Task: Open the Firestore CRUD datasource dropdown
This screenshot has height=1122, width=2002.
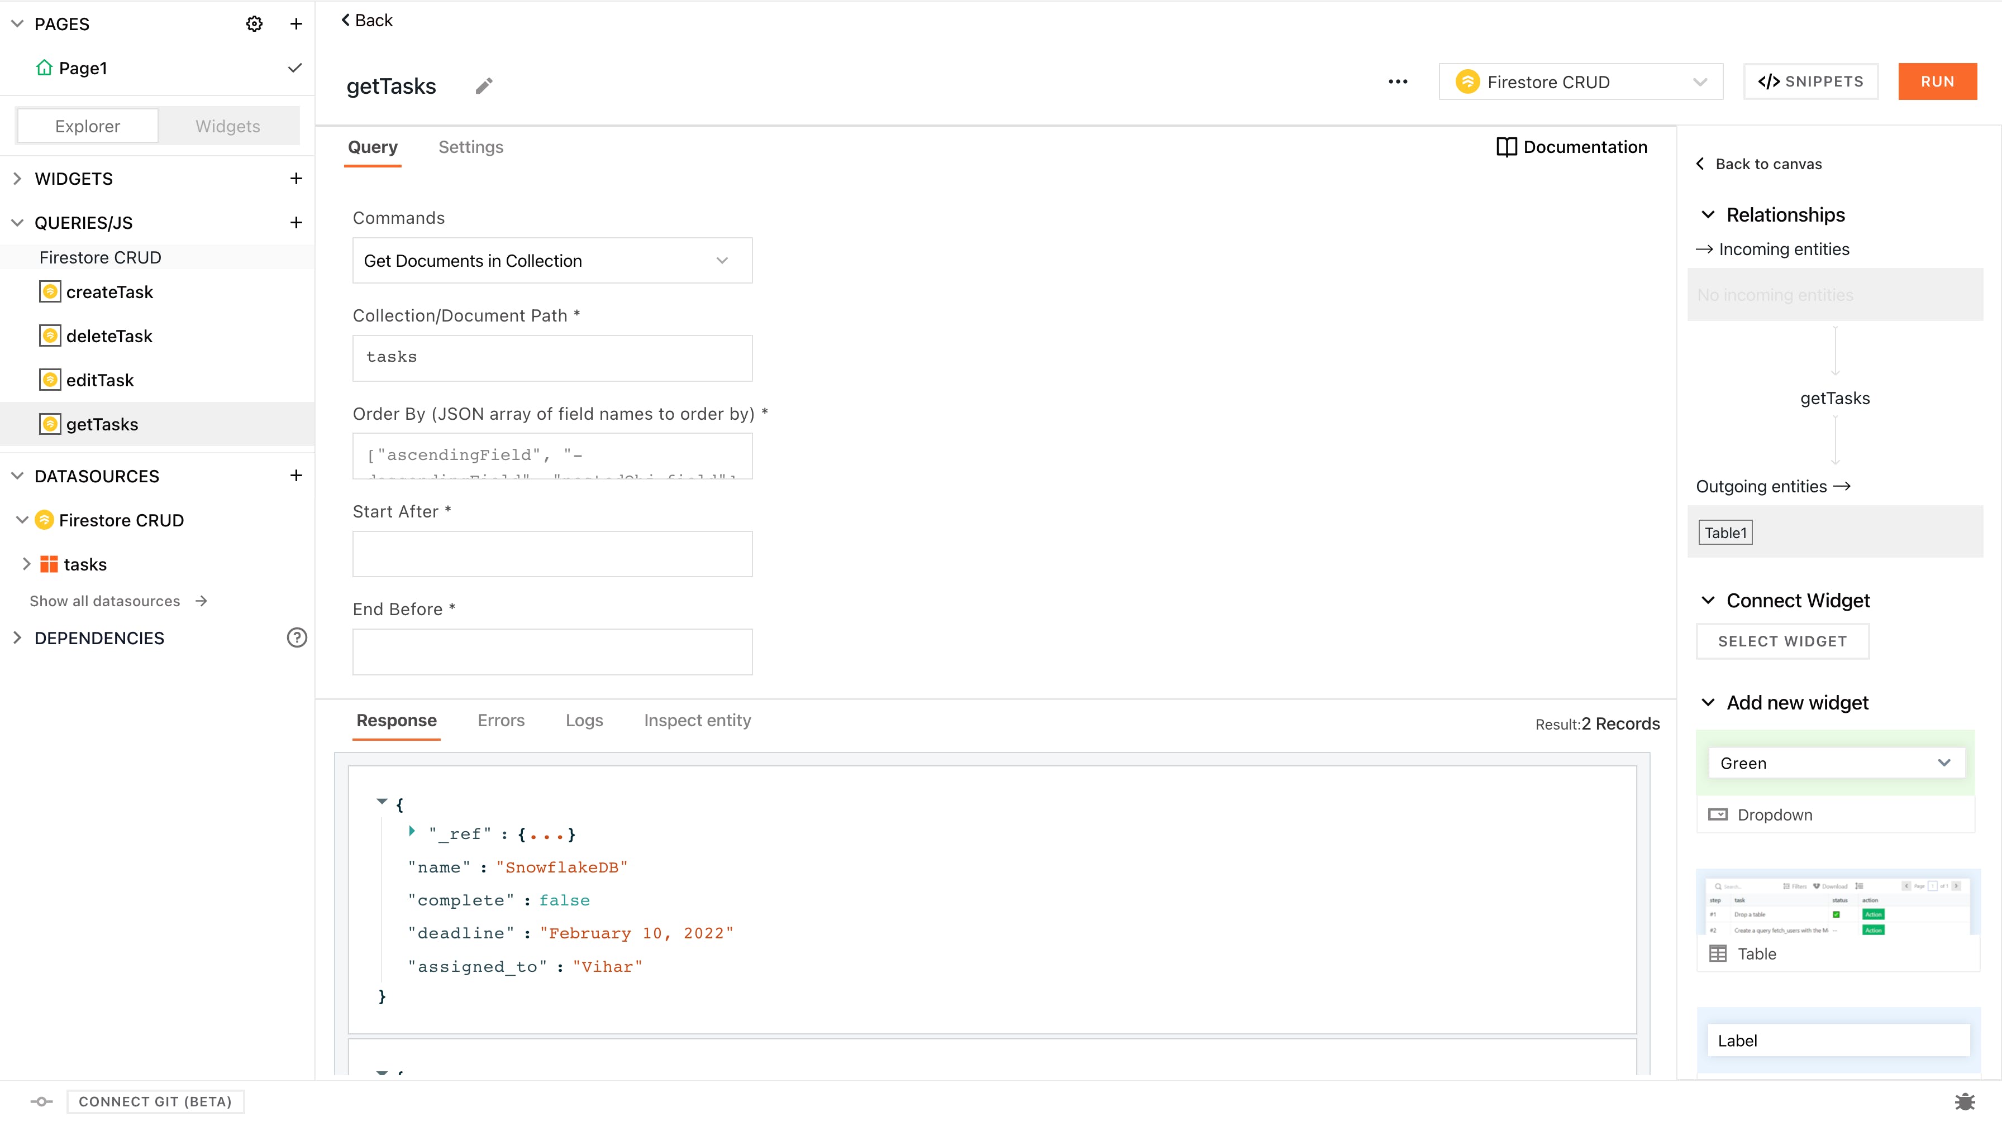Action: coord(1580,81)
